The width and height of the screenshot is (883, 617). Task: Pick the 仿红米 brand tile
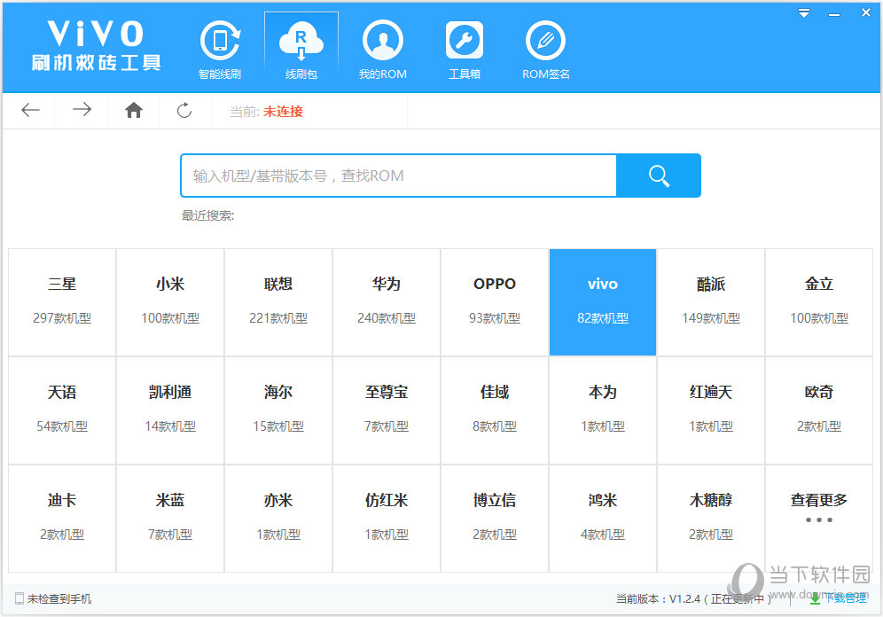tap(387, 519)
